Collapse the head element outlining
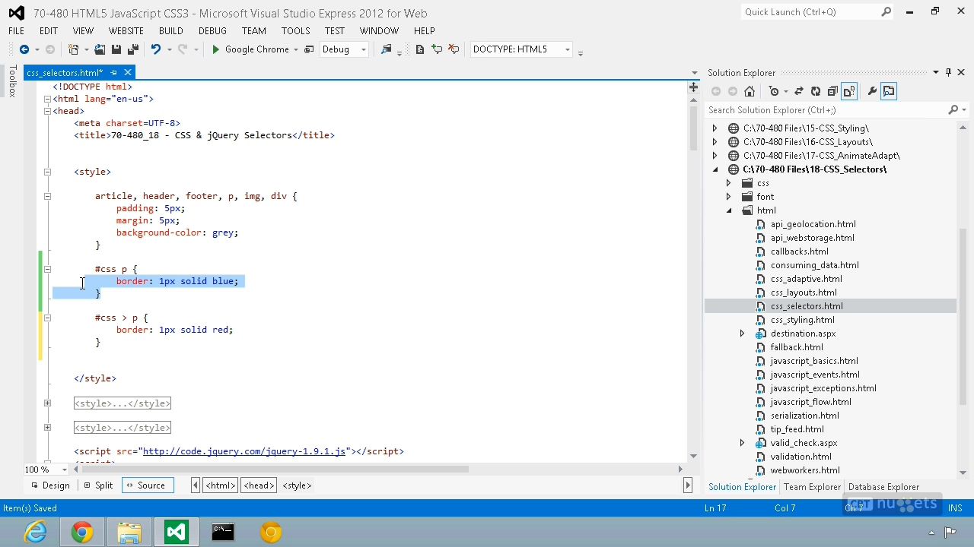 pyautogui.click(x=47, y=111)
